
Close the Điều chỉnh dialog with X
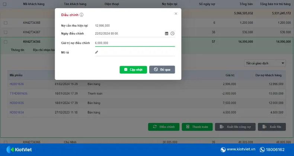pyautogui.click(x=176, y=14)
